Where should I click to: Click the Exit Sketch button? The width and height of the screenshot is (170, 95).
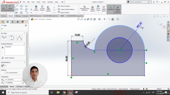[3, 8]
